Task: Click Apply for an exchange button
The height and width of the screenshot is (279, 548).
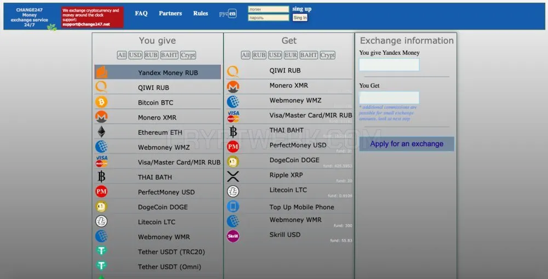Action: pyautogui.click(x=407, y=144)
